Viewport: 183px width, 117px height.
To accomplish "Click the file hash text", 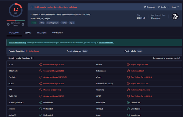I will coord(60,15).
